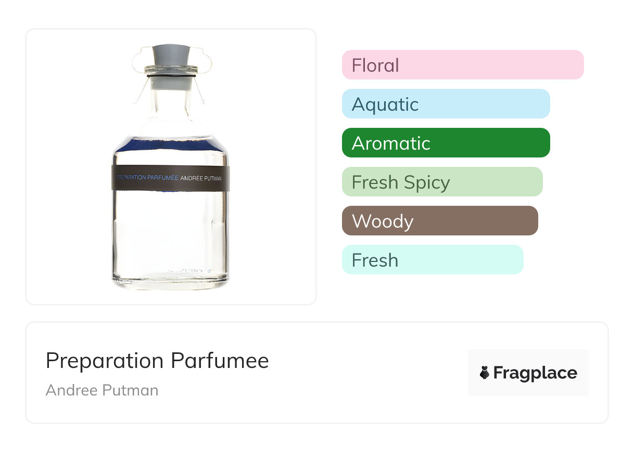The height and width of the screenshot is (449, 634).
Task: Click the clear lower body of the bottle
Action: tap(170, 229)
